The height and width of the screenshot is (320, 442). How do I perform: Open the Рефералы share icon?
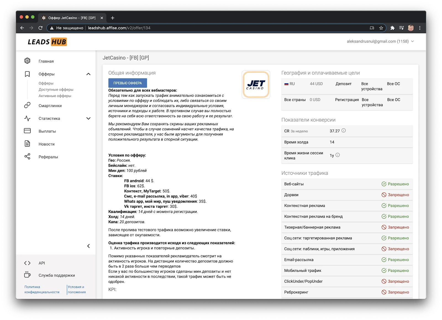[x=27, y=157]
